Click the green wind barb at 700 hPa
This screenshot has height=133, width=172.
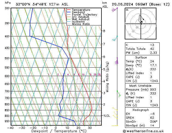[119, 94]
